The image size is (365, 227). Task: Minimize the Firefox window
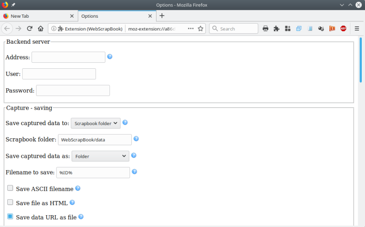click(342, 5)
